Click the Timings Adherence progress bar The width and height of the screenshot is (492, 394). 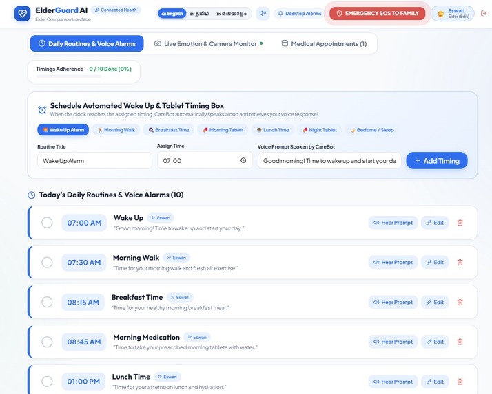[x=69, y=76]
